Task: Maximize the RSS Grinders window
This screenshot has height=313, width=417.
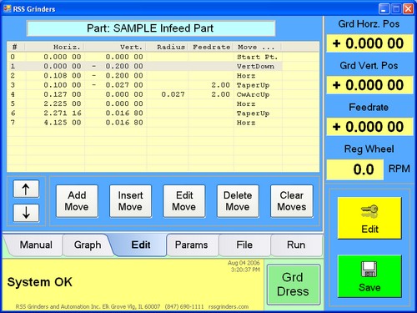Action: (x=396, y=9)
